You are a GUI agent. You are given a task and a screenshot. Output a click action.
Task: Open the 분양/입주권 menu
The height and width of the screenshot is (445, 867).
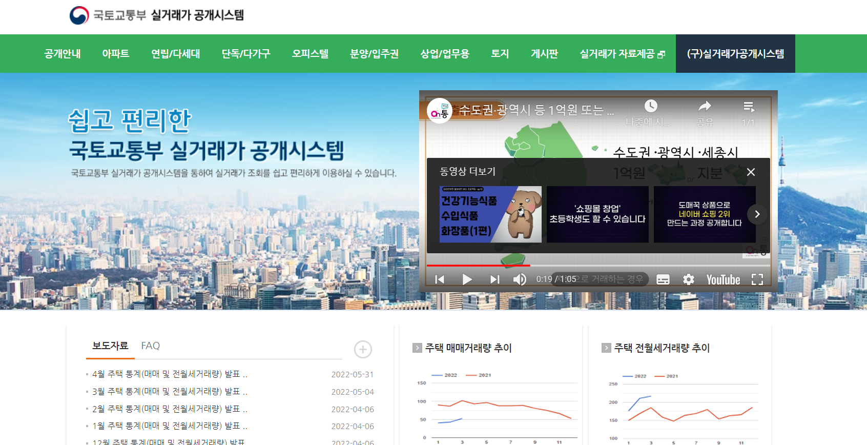375,54
